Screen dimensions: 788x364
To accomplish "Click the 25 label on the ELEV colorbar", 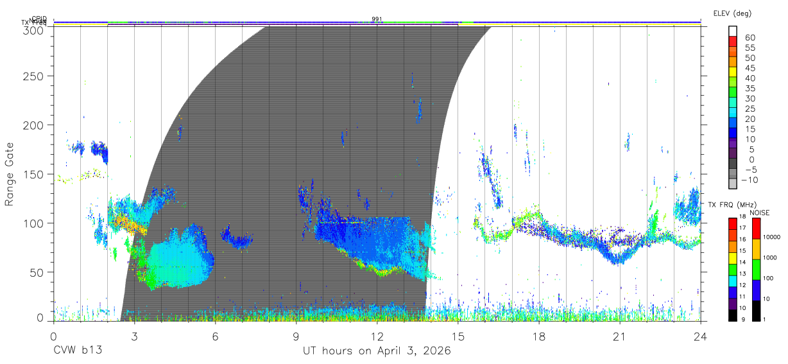I will [750, 109].
